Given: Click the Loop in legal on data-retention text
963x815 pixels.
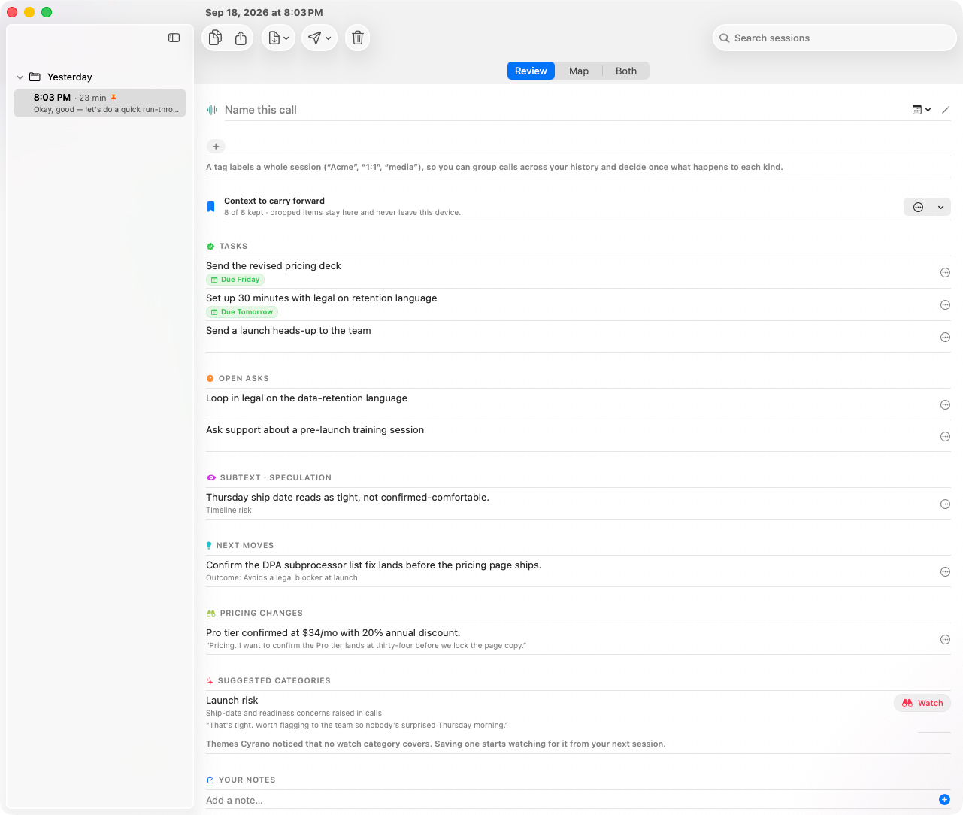Looking at the screenshot, I should (x=307, y=398).
